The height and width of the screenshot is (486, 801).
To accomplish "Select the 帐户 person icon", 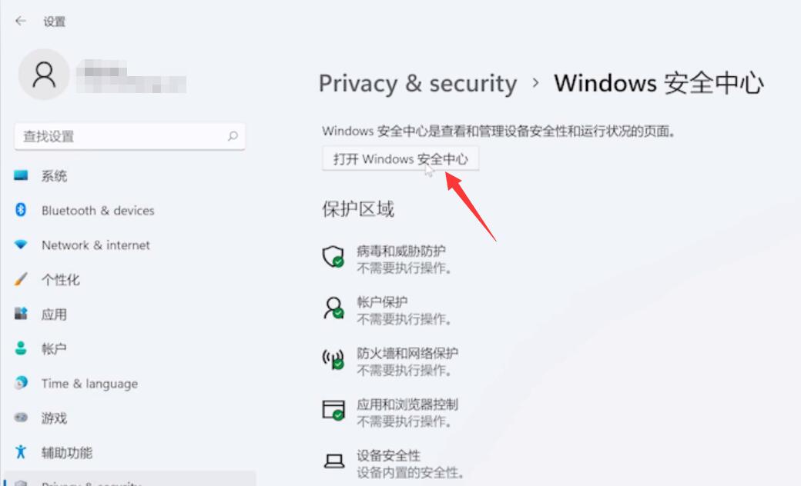I will [21, 348].
